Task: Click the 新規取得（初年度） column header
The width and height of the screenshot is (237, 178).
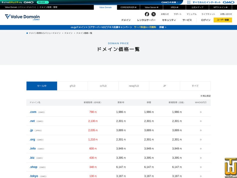Action: coord(93,102)
